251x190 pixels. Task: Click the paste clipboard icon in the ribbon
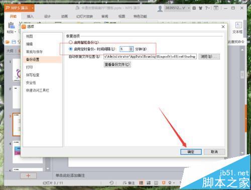pos(12,26)
